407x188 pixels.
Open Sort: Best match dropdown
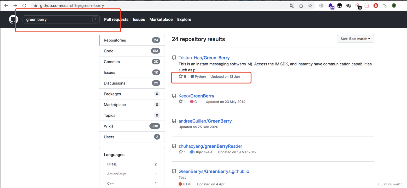tap(355, 39)
